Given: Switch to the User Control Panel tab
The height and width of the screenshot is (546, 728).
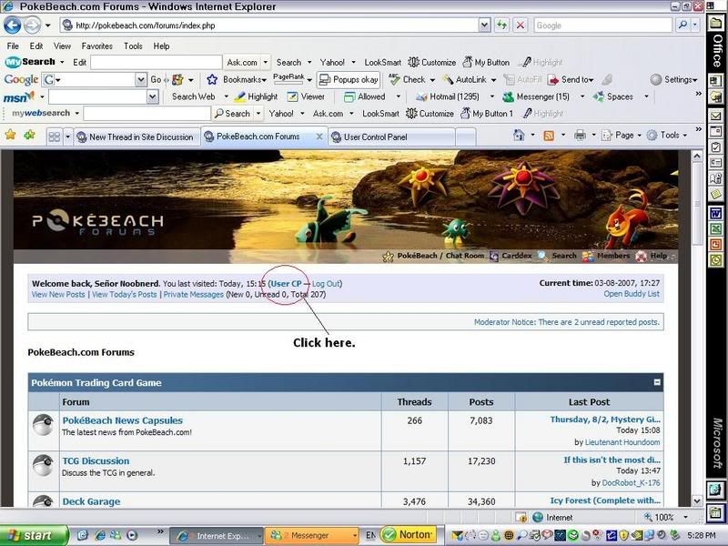Looking at the screenshot, I should click(x=391, y=137).
